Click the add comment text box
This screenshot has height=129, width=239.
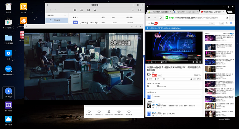[177, 96]
